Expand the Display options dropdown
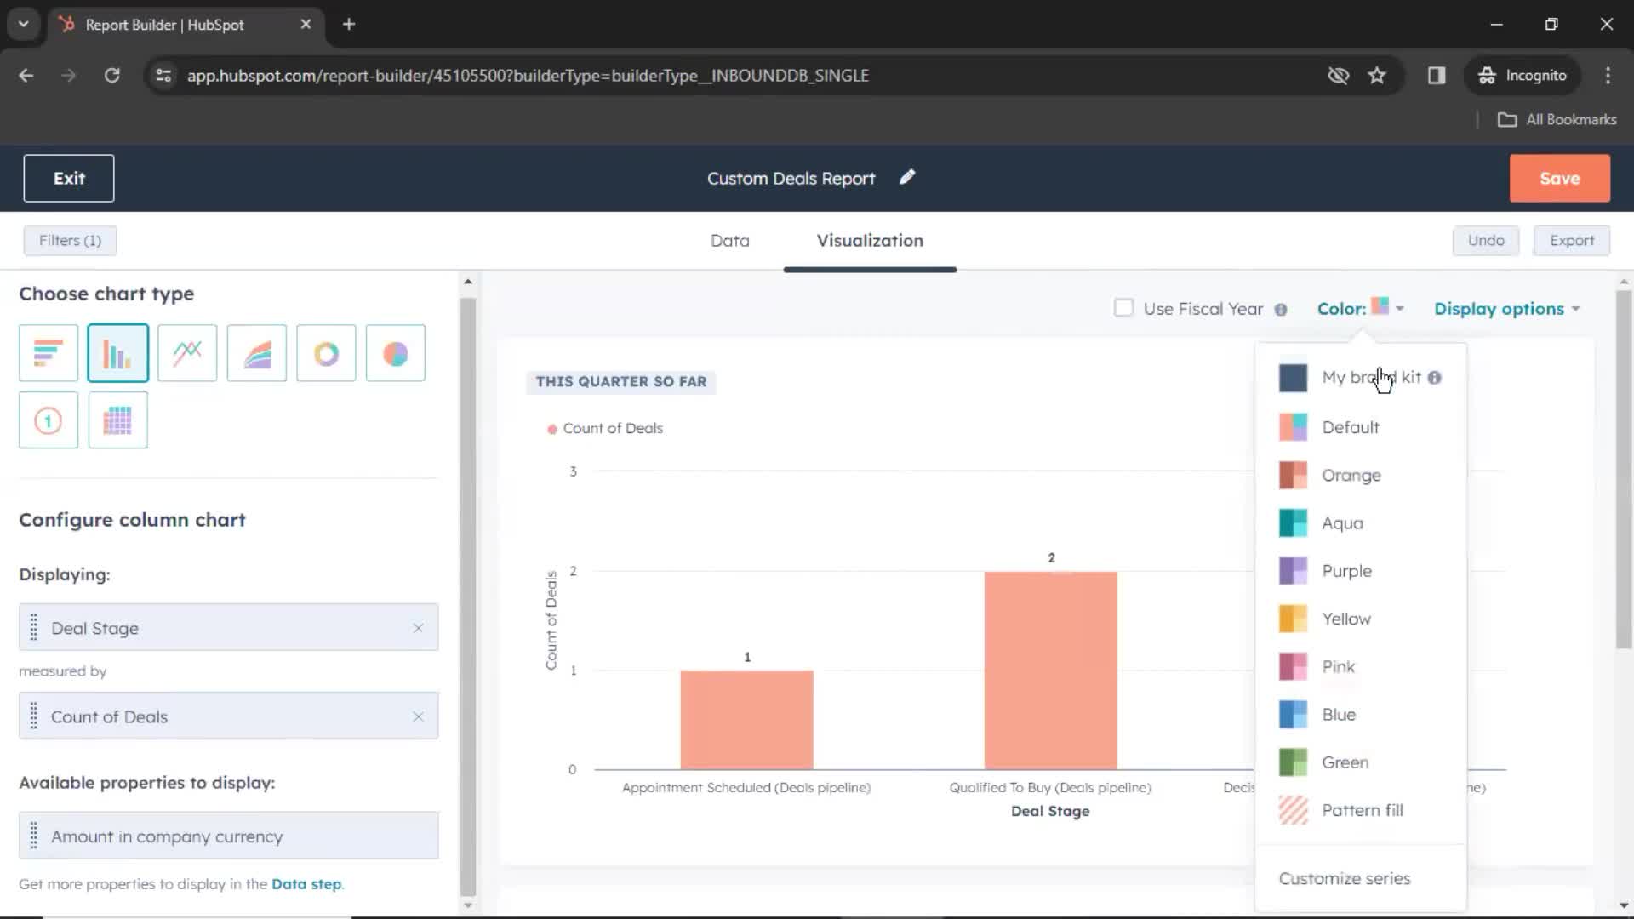Viewport: 1634px width, 919px height. (x=1507, y=309)
